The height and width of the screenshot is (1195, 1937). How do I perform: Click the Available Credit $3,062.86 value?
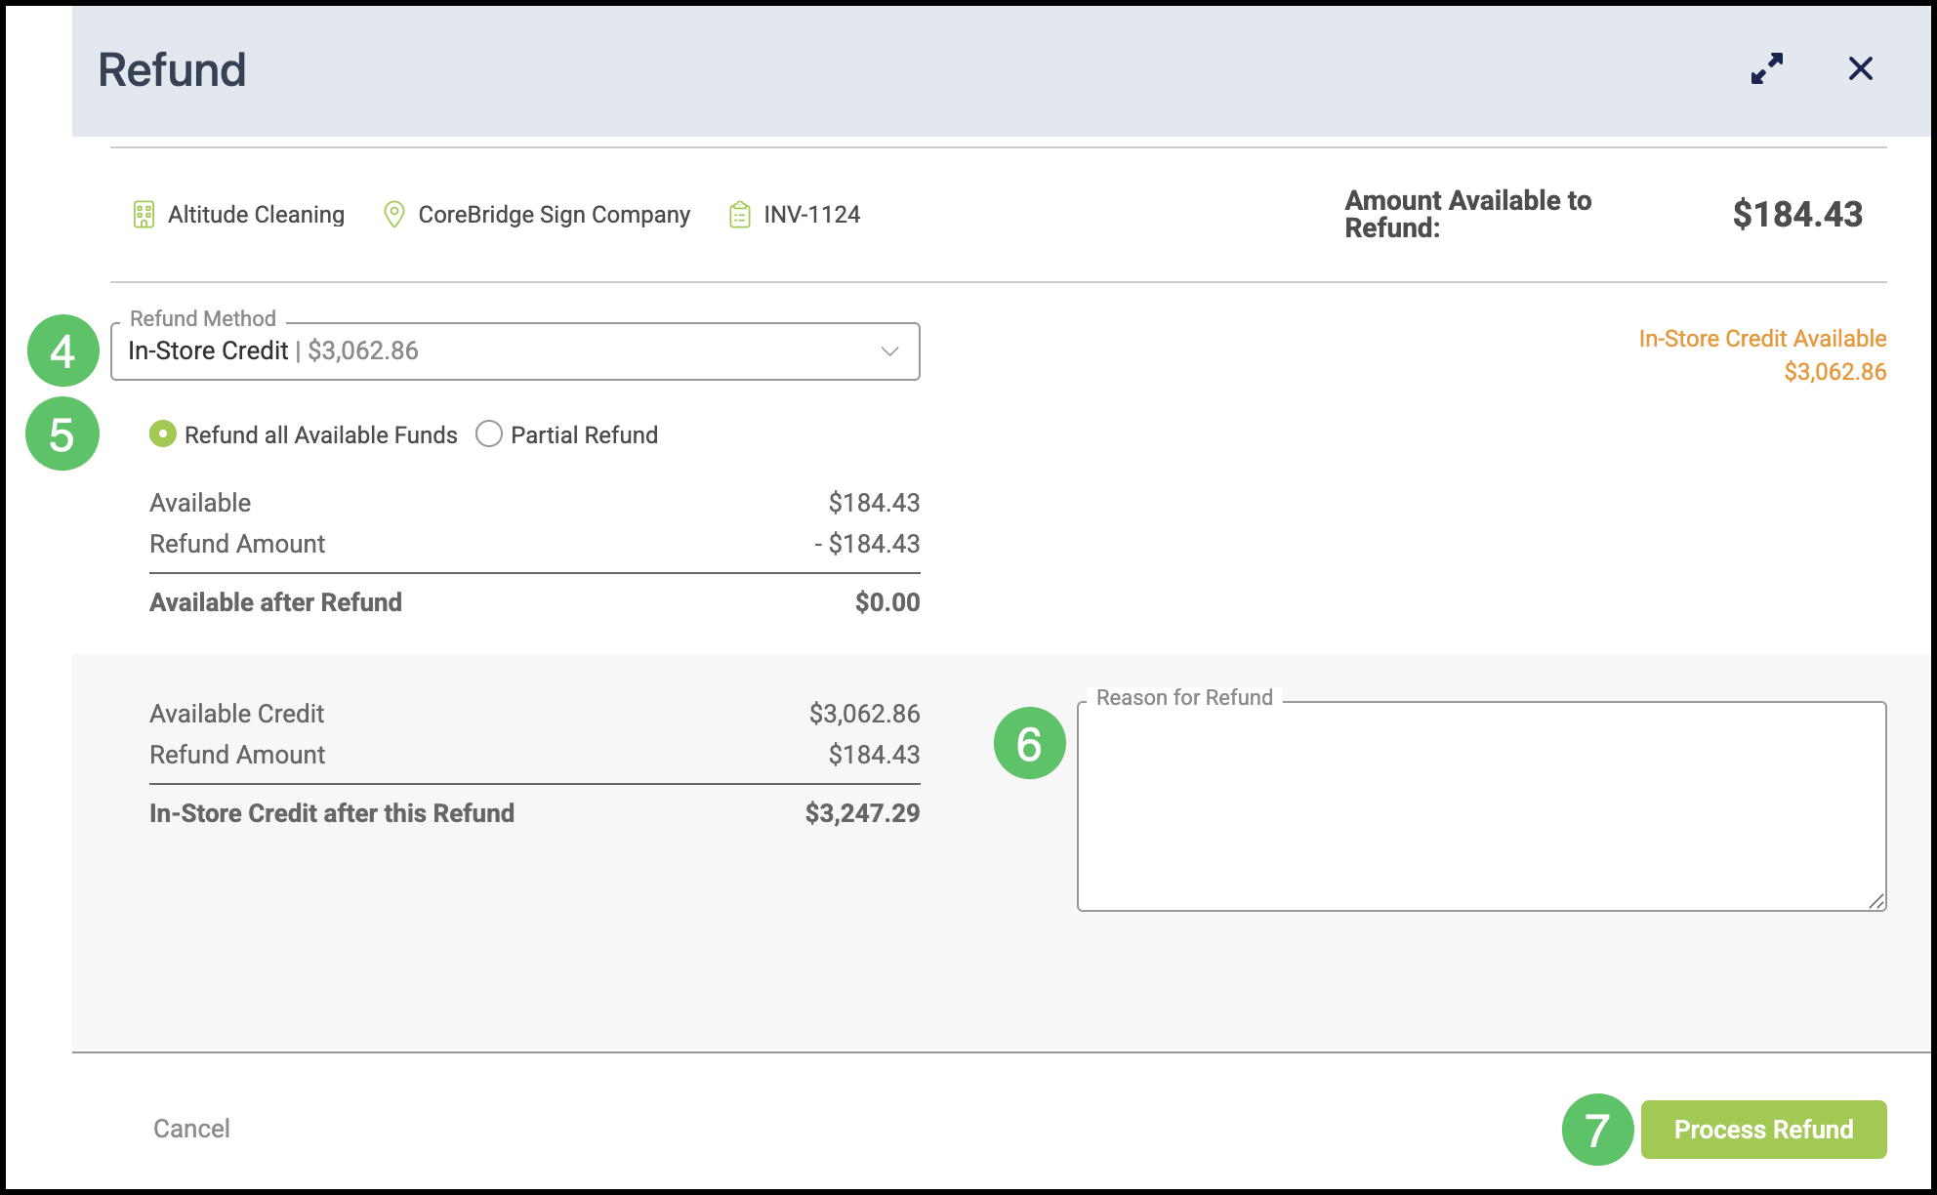(x=865, y=714)
